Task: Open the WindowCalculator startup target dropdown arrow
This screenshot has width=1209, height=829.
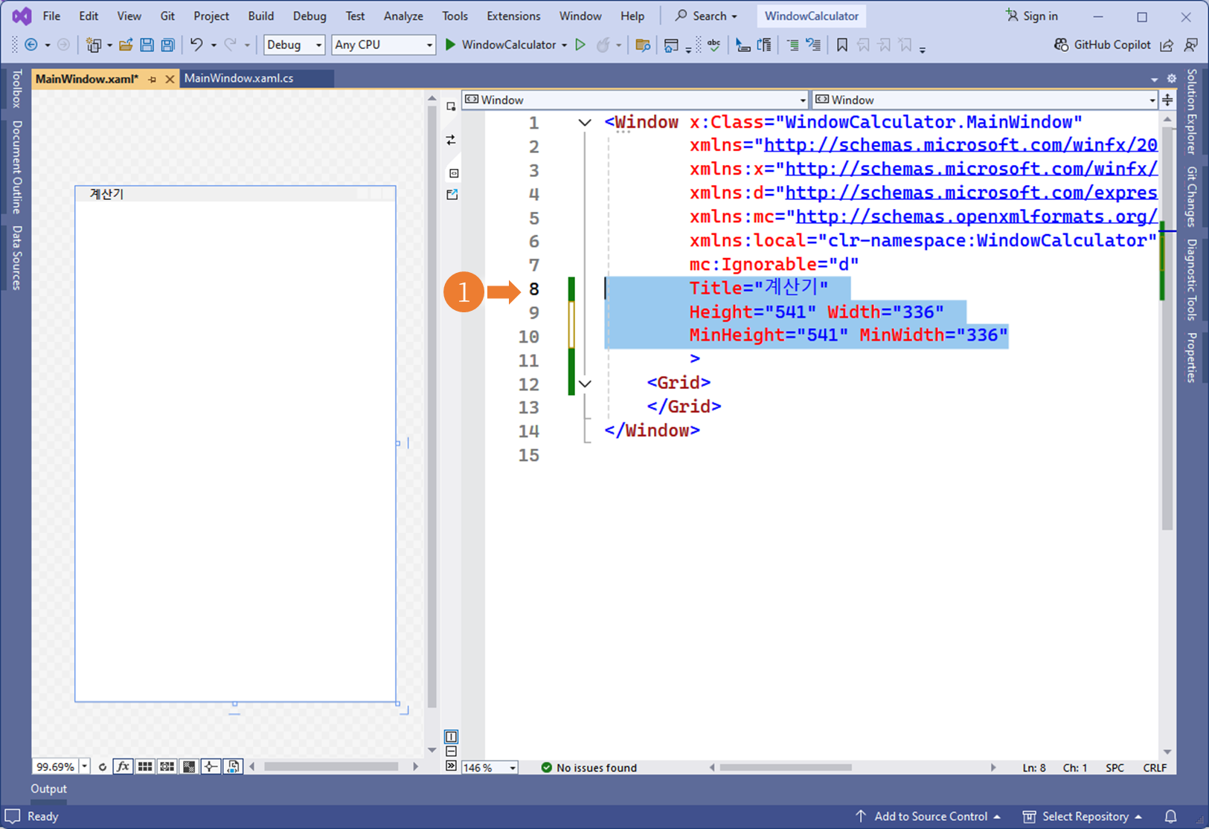Action: coord(564,45)
